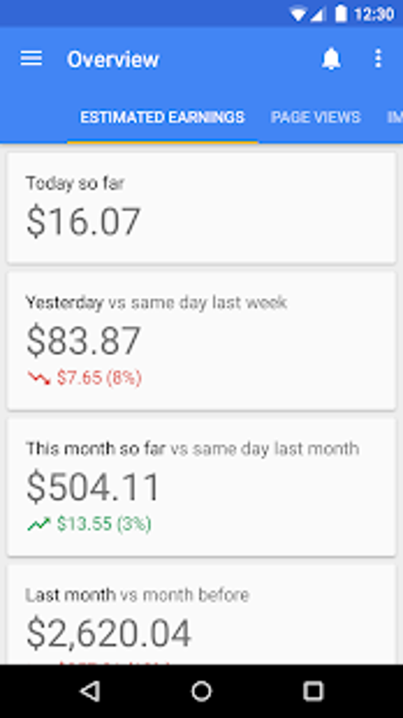This screenshot has width=403, height=718.
Task: Open the partially visible third tab
Action: [x=395, y=117]
